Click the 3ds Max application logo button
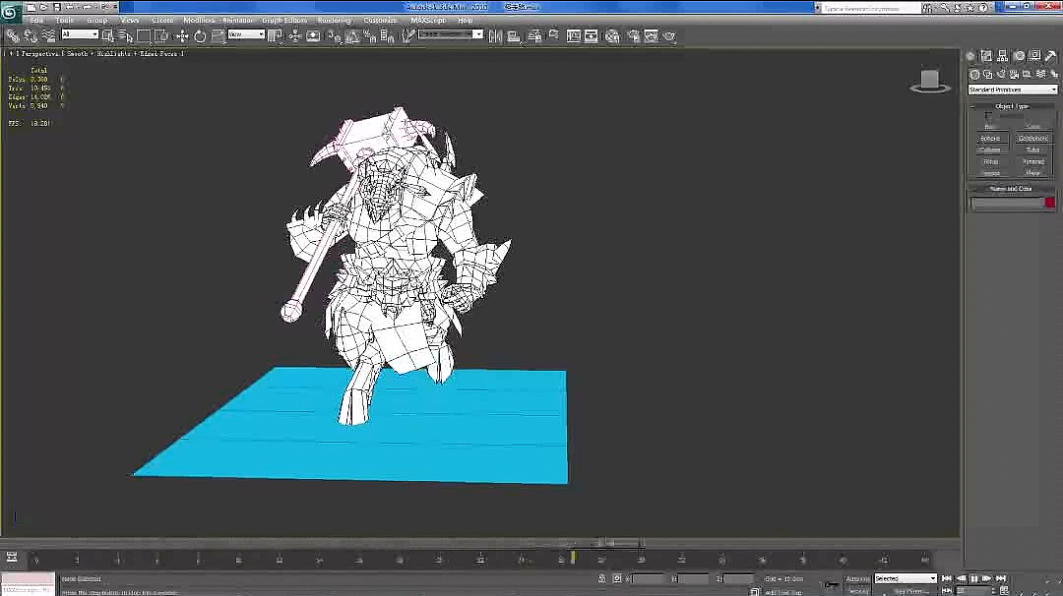The height and width of the screenshot is (596, 1063). click(10, 12)
